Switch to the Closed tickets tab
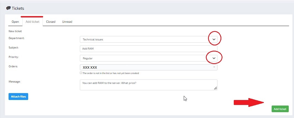Screen dimensions: 294x118 pos(51,22)
